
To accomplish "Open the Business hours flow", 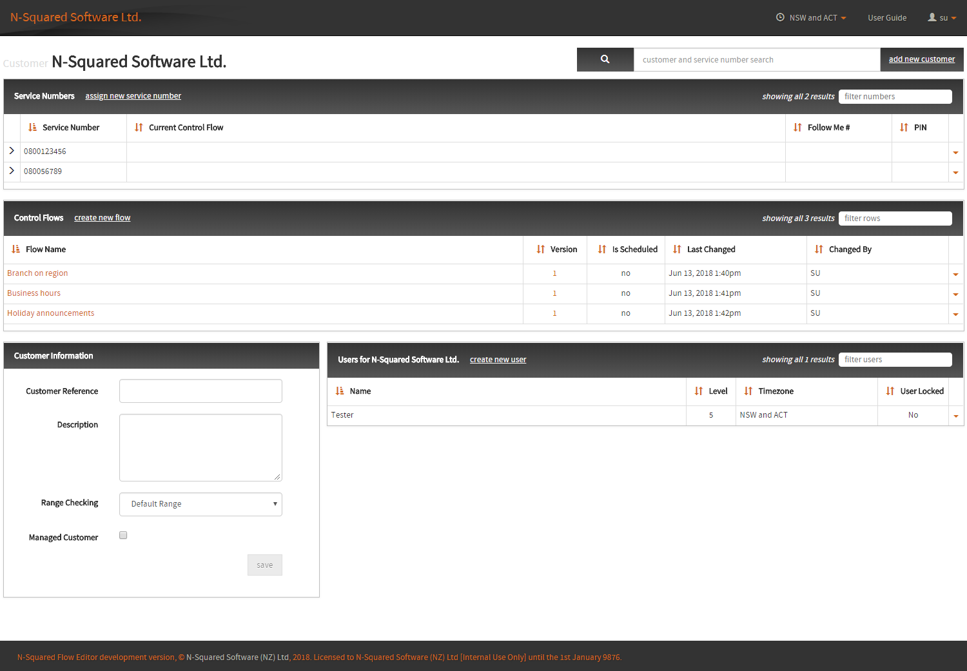I will (34, 293).
